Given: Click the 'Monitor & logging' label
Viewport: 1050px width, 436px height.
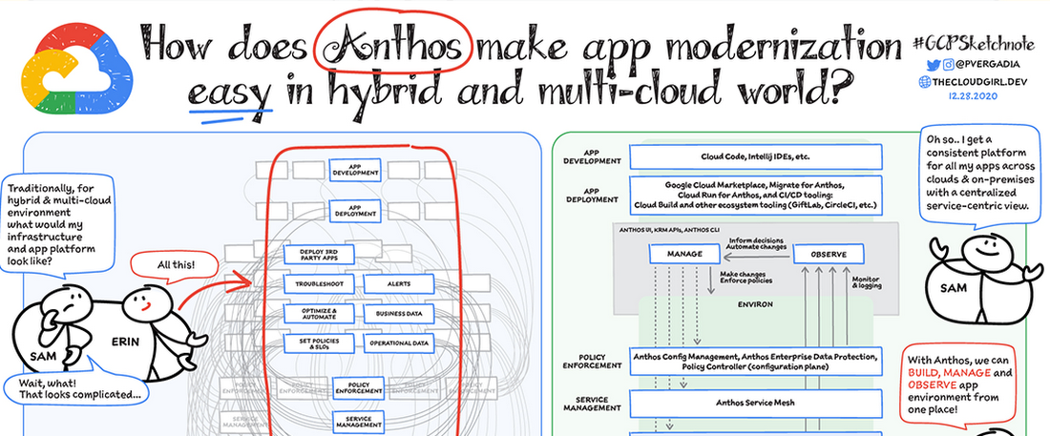Looking at the screenshot, I should tap(867, 282).
